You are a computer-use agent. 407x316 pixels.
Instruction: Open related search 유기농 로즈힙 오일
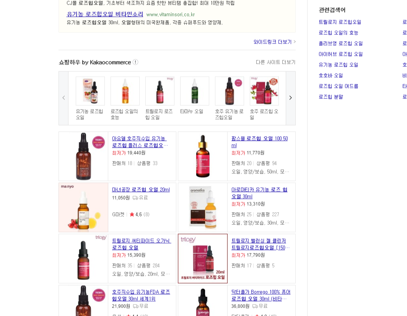coord(338,65)
